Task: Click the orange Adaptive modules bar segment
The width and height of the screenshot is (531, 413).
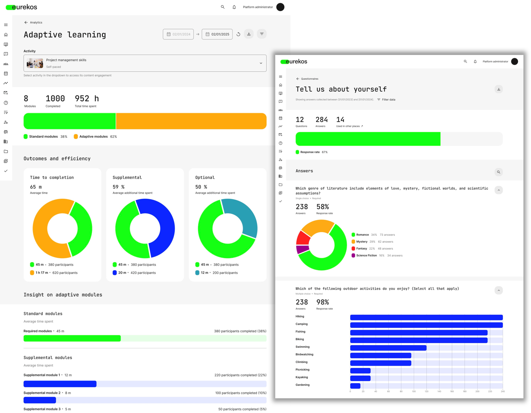Action: click(x=191, y=121)
